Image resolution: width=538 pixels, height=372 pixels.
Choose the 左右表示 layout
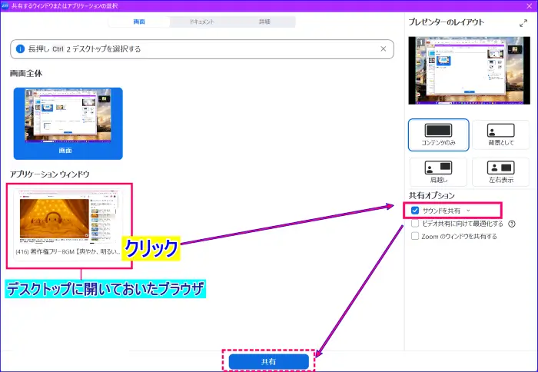click(x=500, y=171)
